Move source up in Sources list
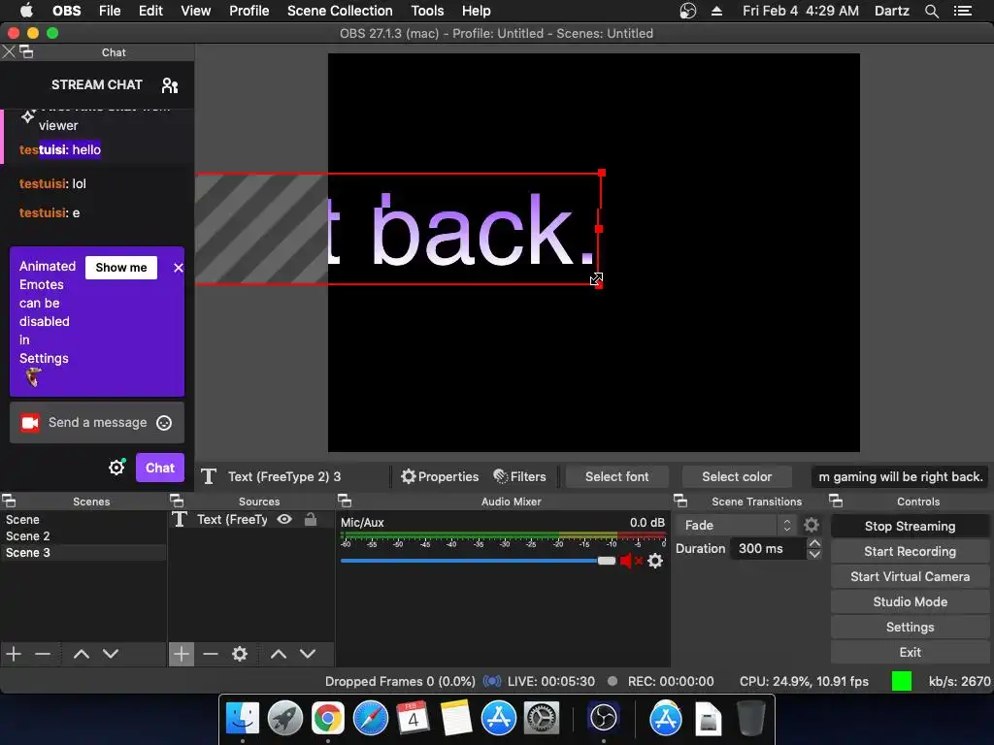This screenshot has width=994, height=745. pyautogui.click(x=279, y=653)
